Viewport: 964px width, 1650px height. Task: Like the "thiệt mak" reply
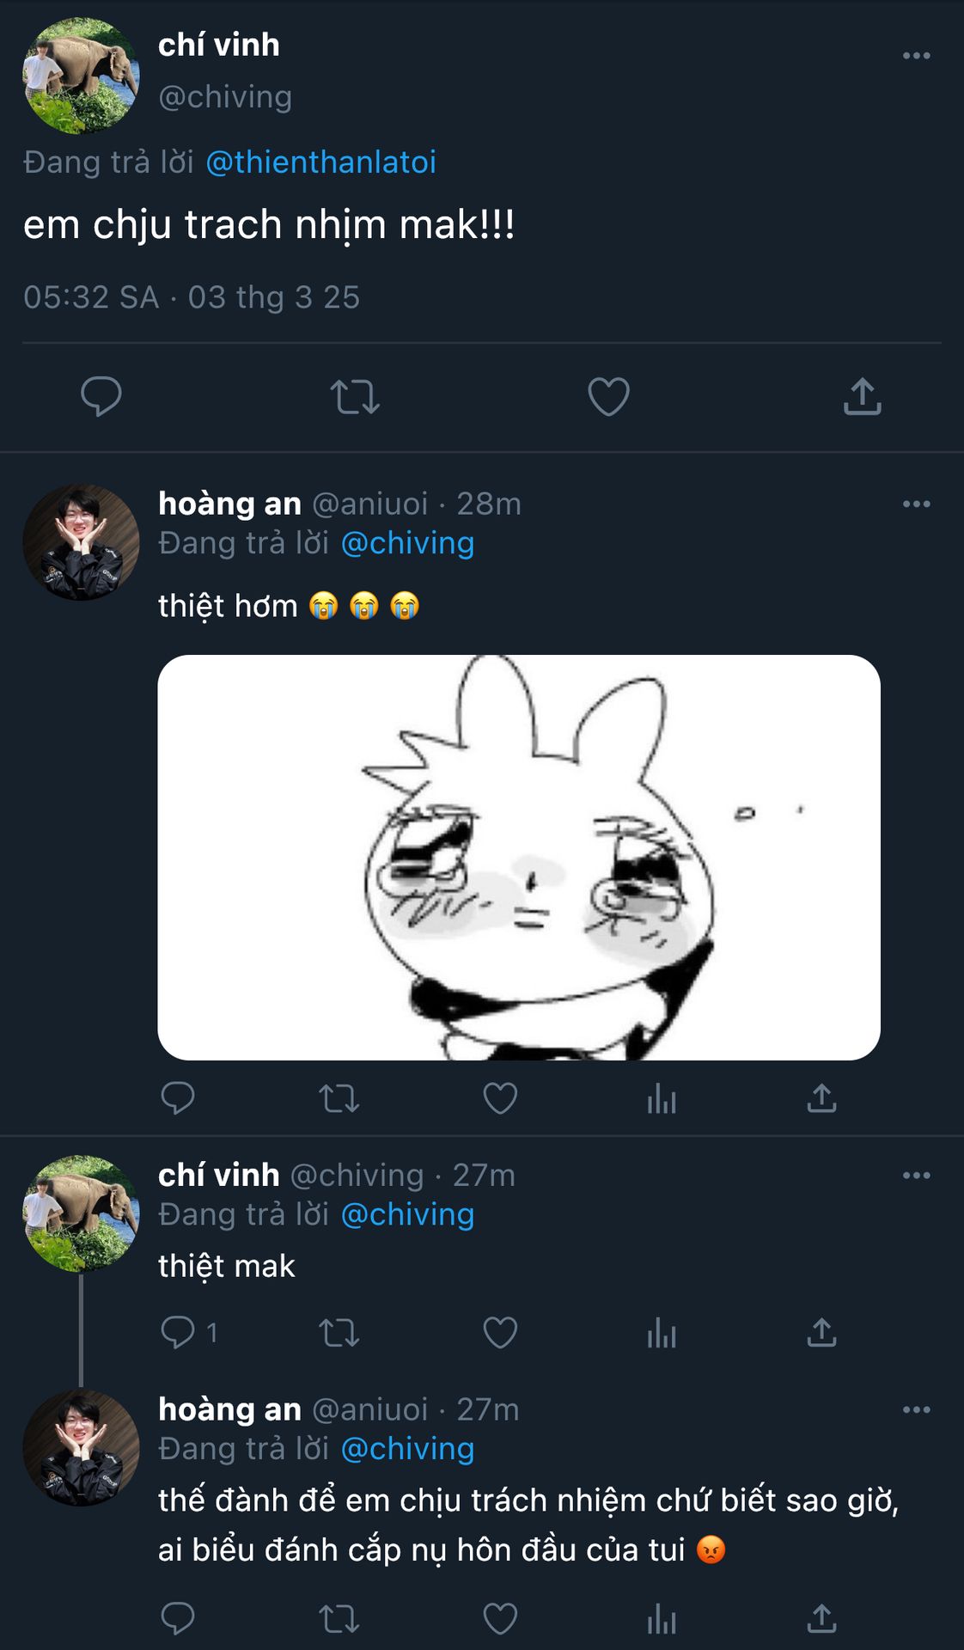click(x=500, y=1333)
